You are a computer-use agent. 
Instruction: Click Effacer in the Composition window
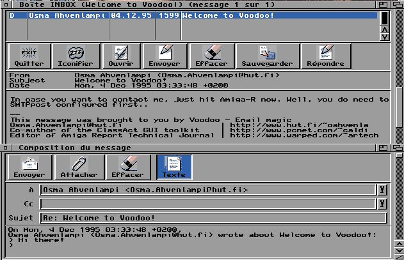128,167
